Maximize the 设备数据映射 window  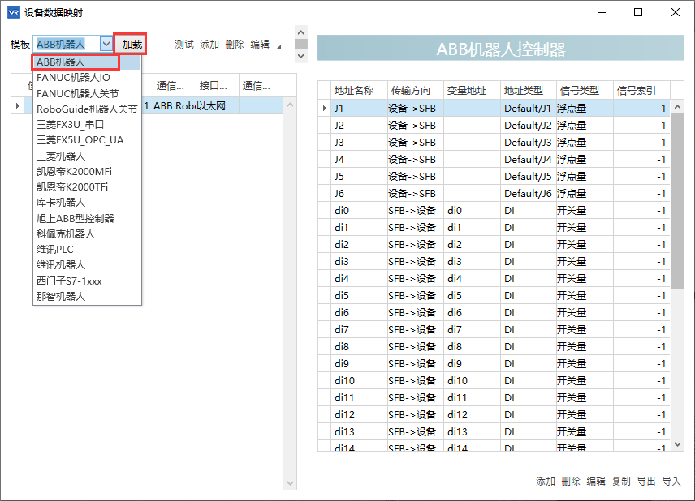tap(638, 12)
